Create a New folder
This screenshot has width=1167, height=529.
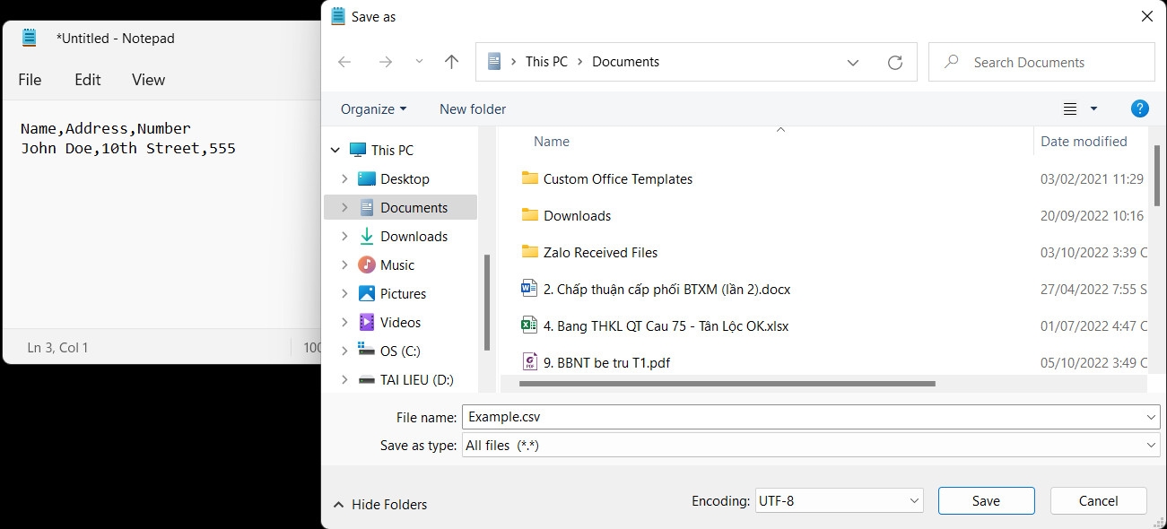click(x=473, y=108)
